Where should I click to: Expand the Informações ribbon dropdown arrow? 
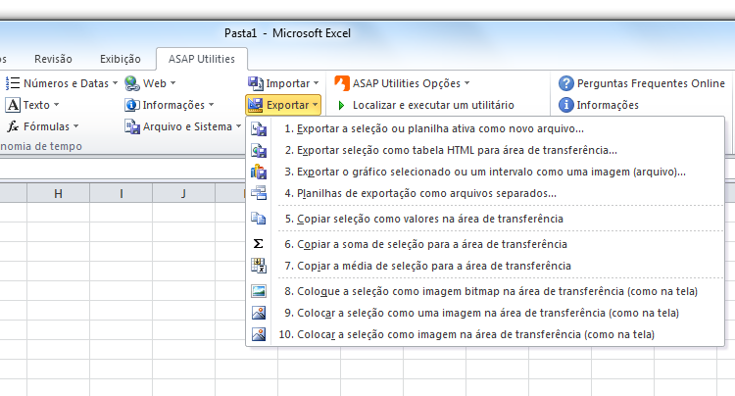point(211,105)
